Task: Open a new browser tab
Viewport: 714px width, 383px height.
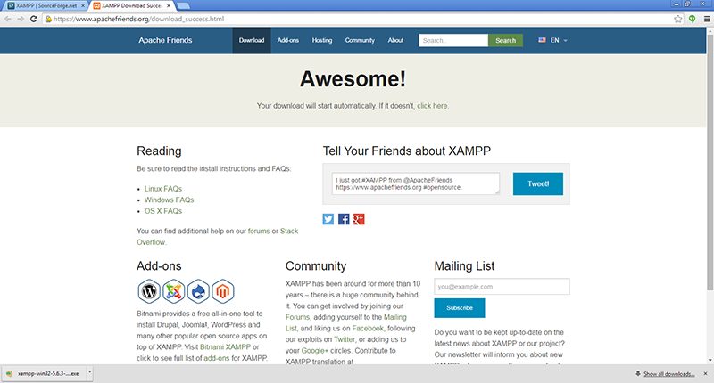Action: pyautogui.click(x=183, y=6)
